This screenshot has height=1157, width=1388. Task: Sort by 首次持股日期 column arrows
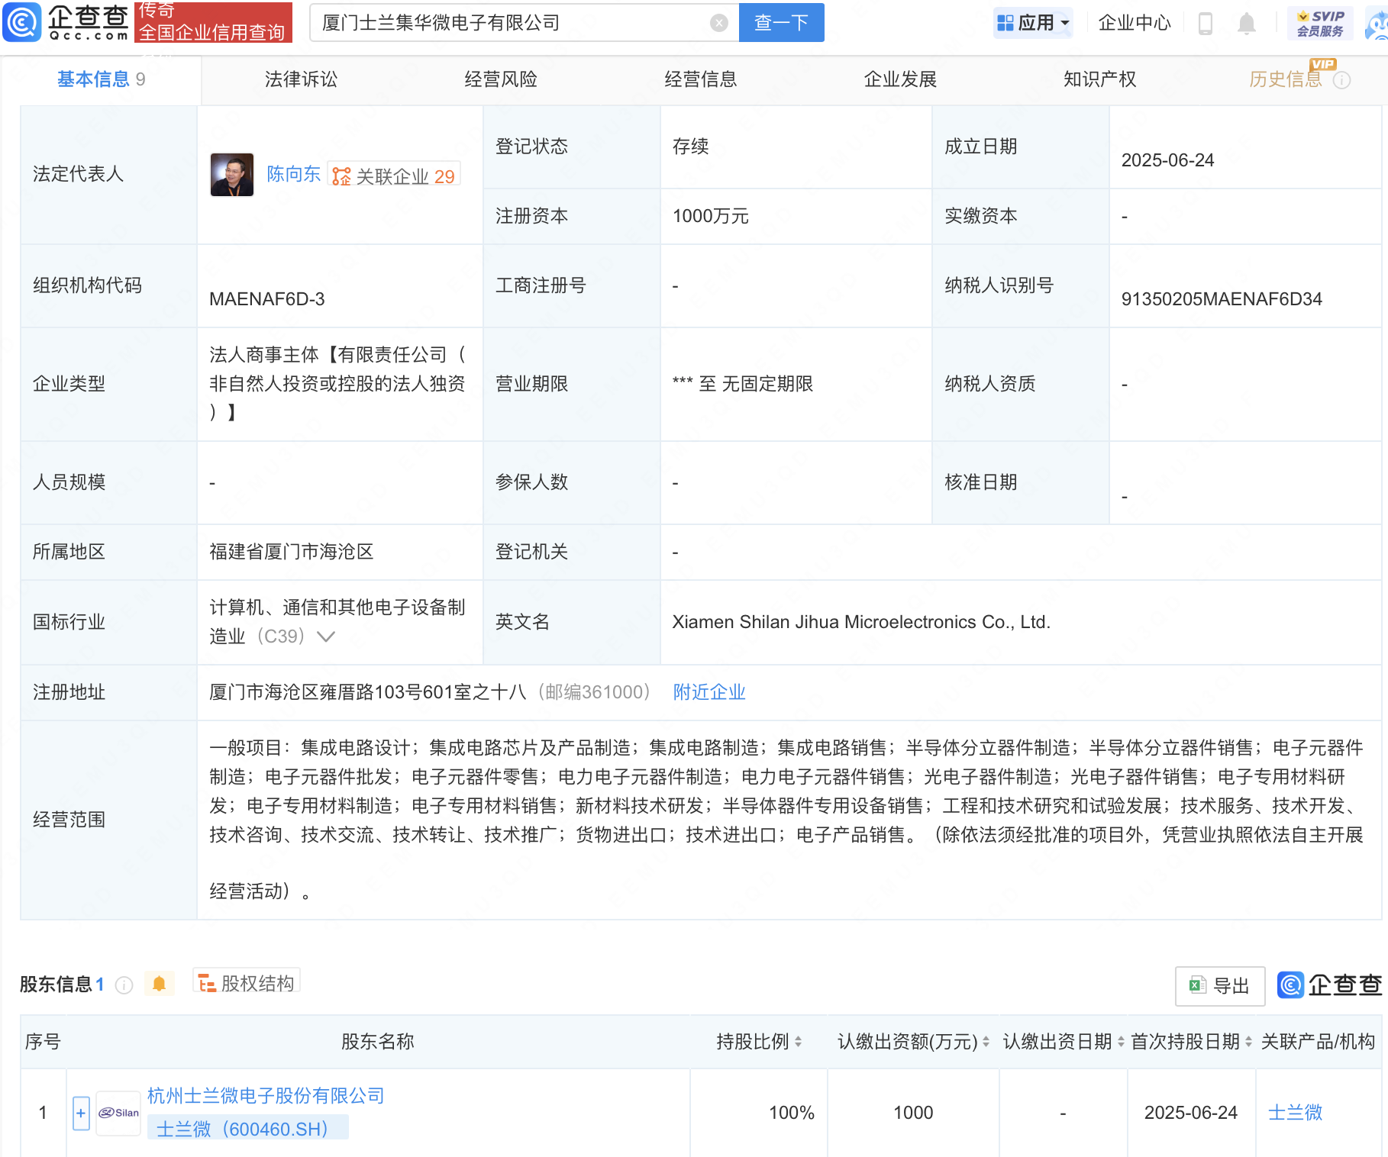[1248, 1042]
